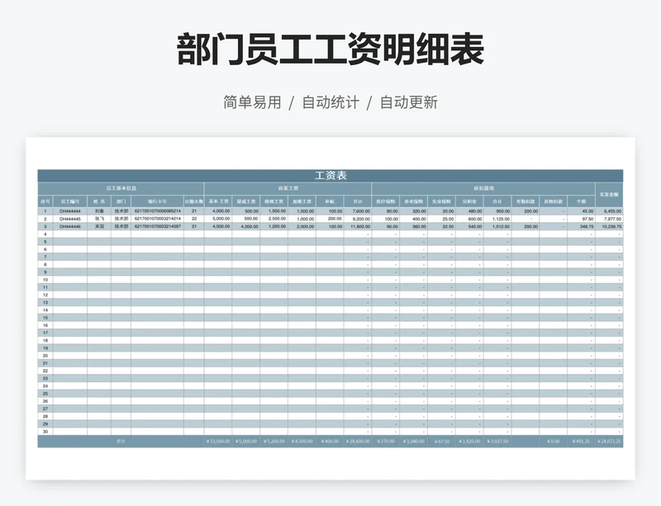
Task: Click the 基本工资 column header
Action: coord(218,201)
